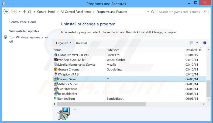Select CuotThePricue program name

click(68, 89)
